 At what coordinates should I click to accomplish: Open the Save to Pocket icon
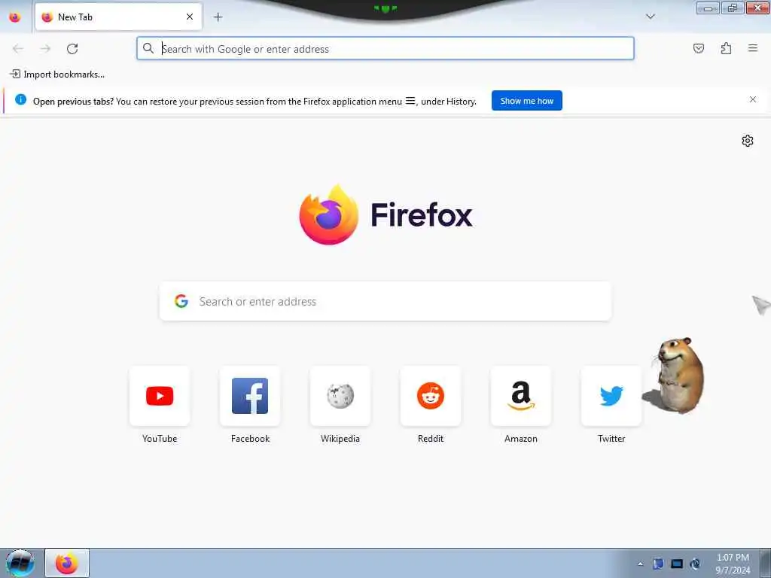coord(698,48)
